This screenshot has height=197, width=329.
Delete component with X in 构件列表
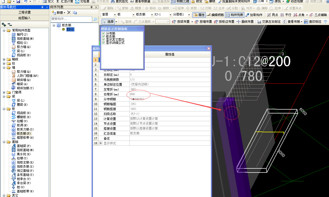click(69, 12)
